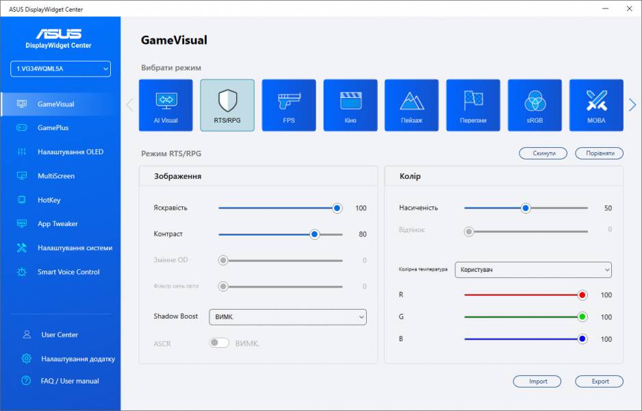Open the Shadow Boost dropdown
The height and width of the screenshot is (411, 642).
pyautogui.click(x=287, y=316)
